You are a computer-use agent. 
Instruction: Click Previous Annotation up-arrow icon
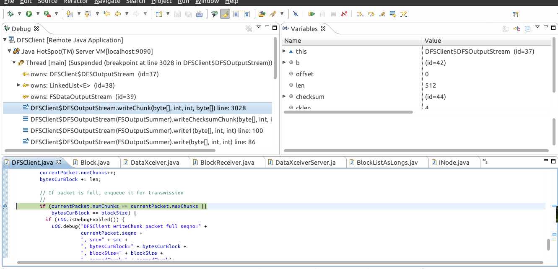point(88,14)
